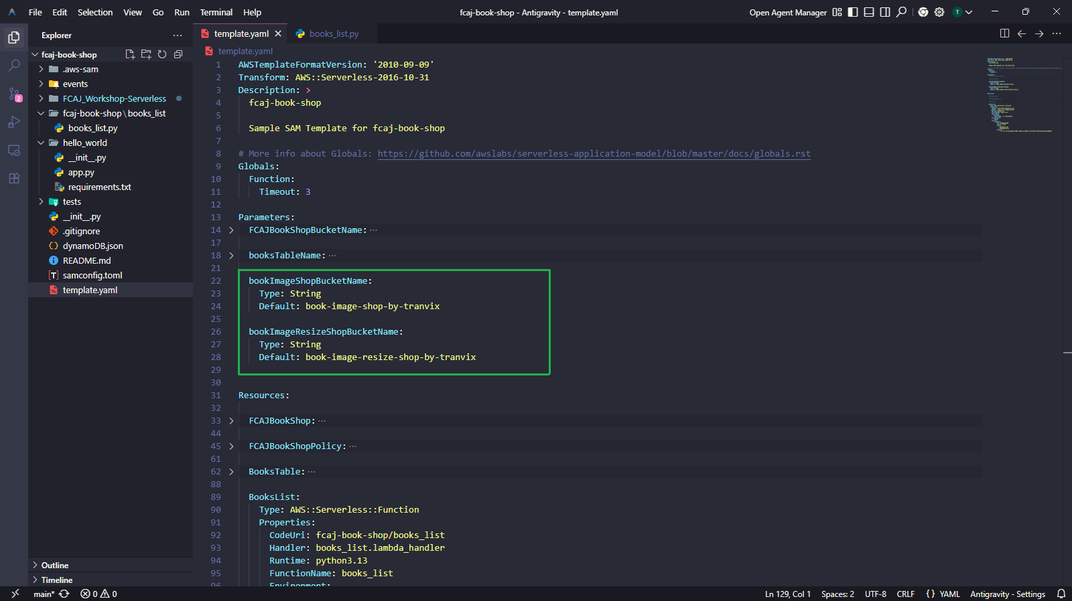
Task: Expand the tests folder
Action: click(41, 201)
